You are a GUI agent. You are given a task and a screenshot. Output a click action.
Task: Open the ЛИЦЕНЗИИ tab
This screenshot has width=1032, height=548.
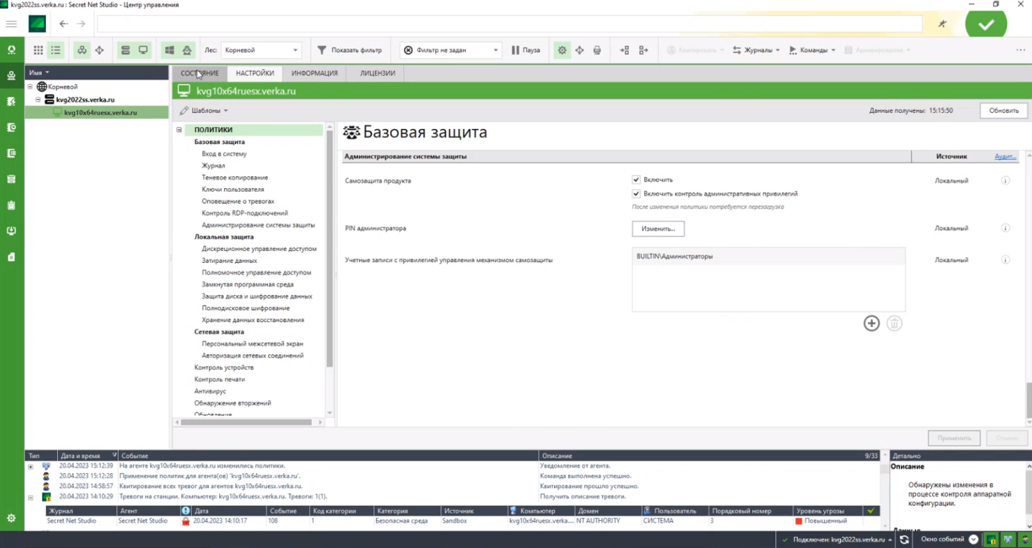pyautogui.click(x=377, y=73)
